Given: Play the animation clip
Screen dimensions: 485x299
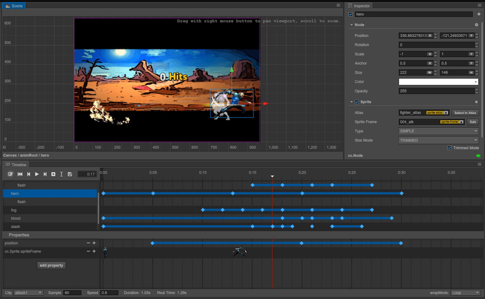Looking at the screenshot, I should coord(37,174).
